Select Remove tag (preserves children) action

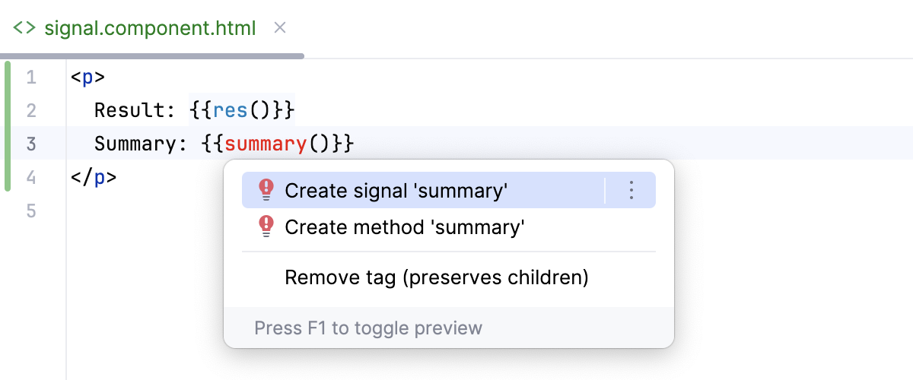coord(436,277)
